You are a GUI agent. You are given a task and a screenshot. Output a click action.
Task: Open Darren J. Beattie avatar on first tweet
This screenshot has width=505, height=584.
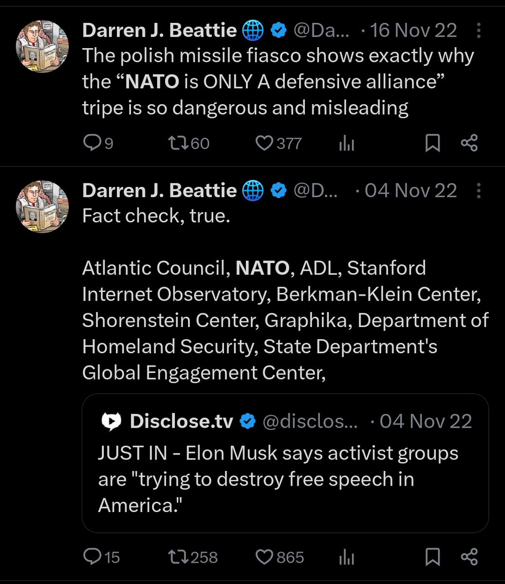(x=43, y=47)
